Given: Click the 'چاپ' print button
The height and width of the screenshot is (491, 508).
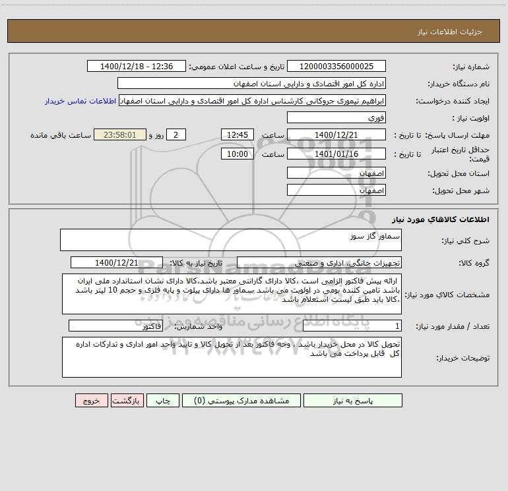Looking at the screenshot, I should coord(163,400).
